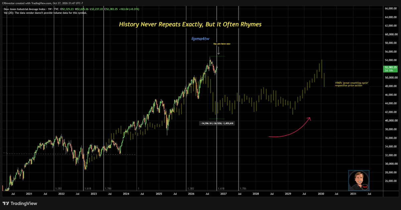Click the 2023 label on time axis
401x210 pixels.
94,193
